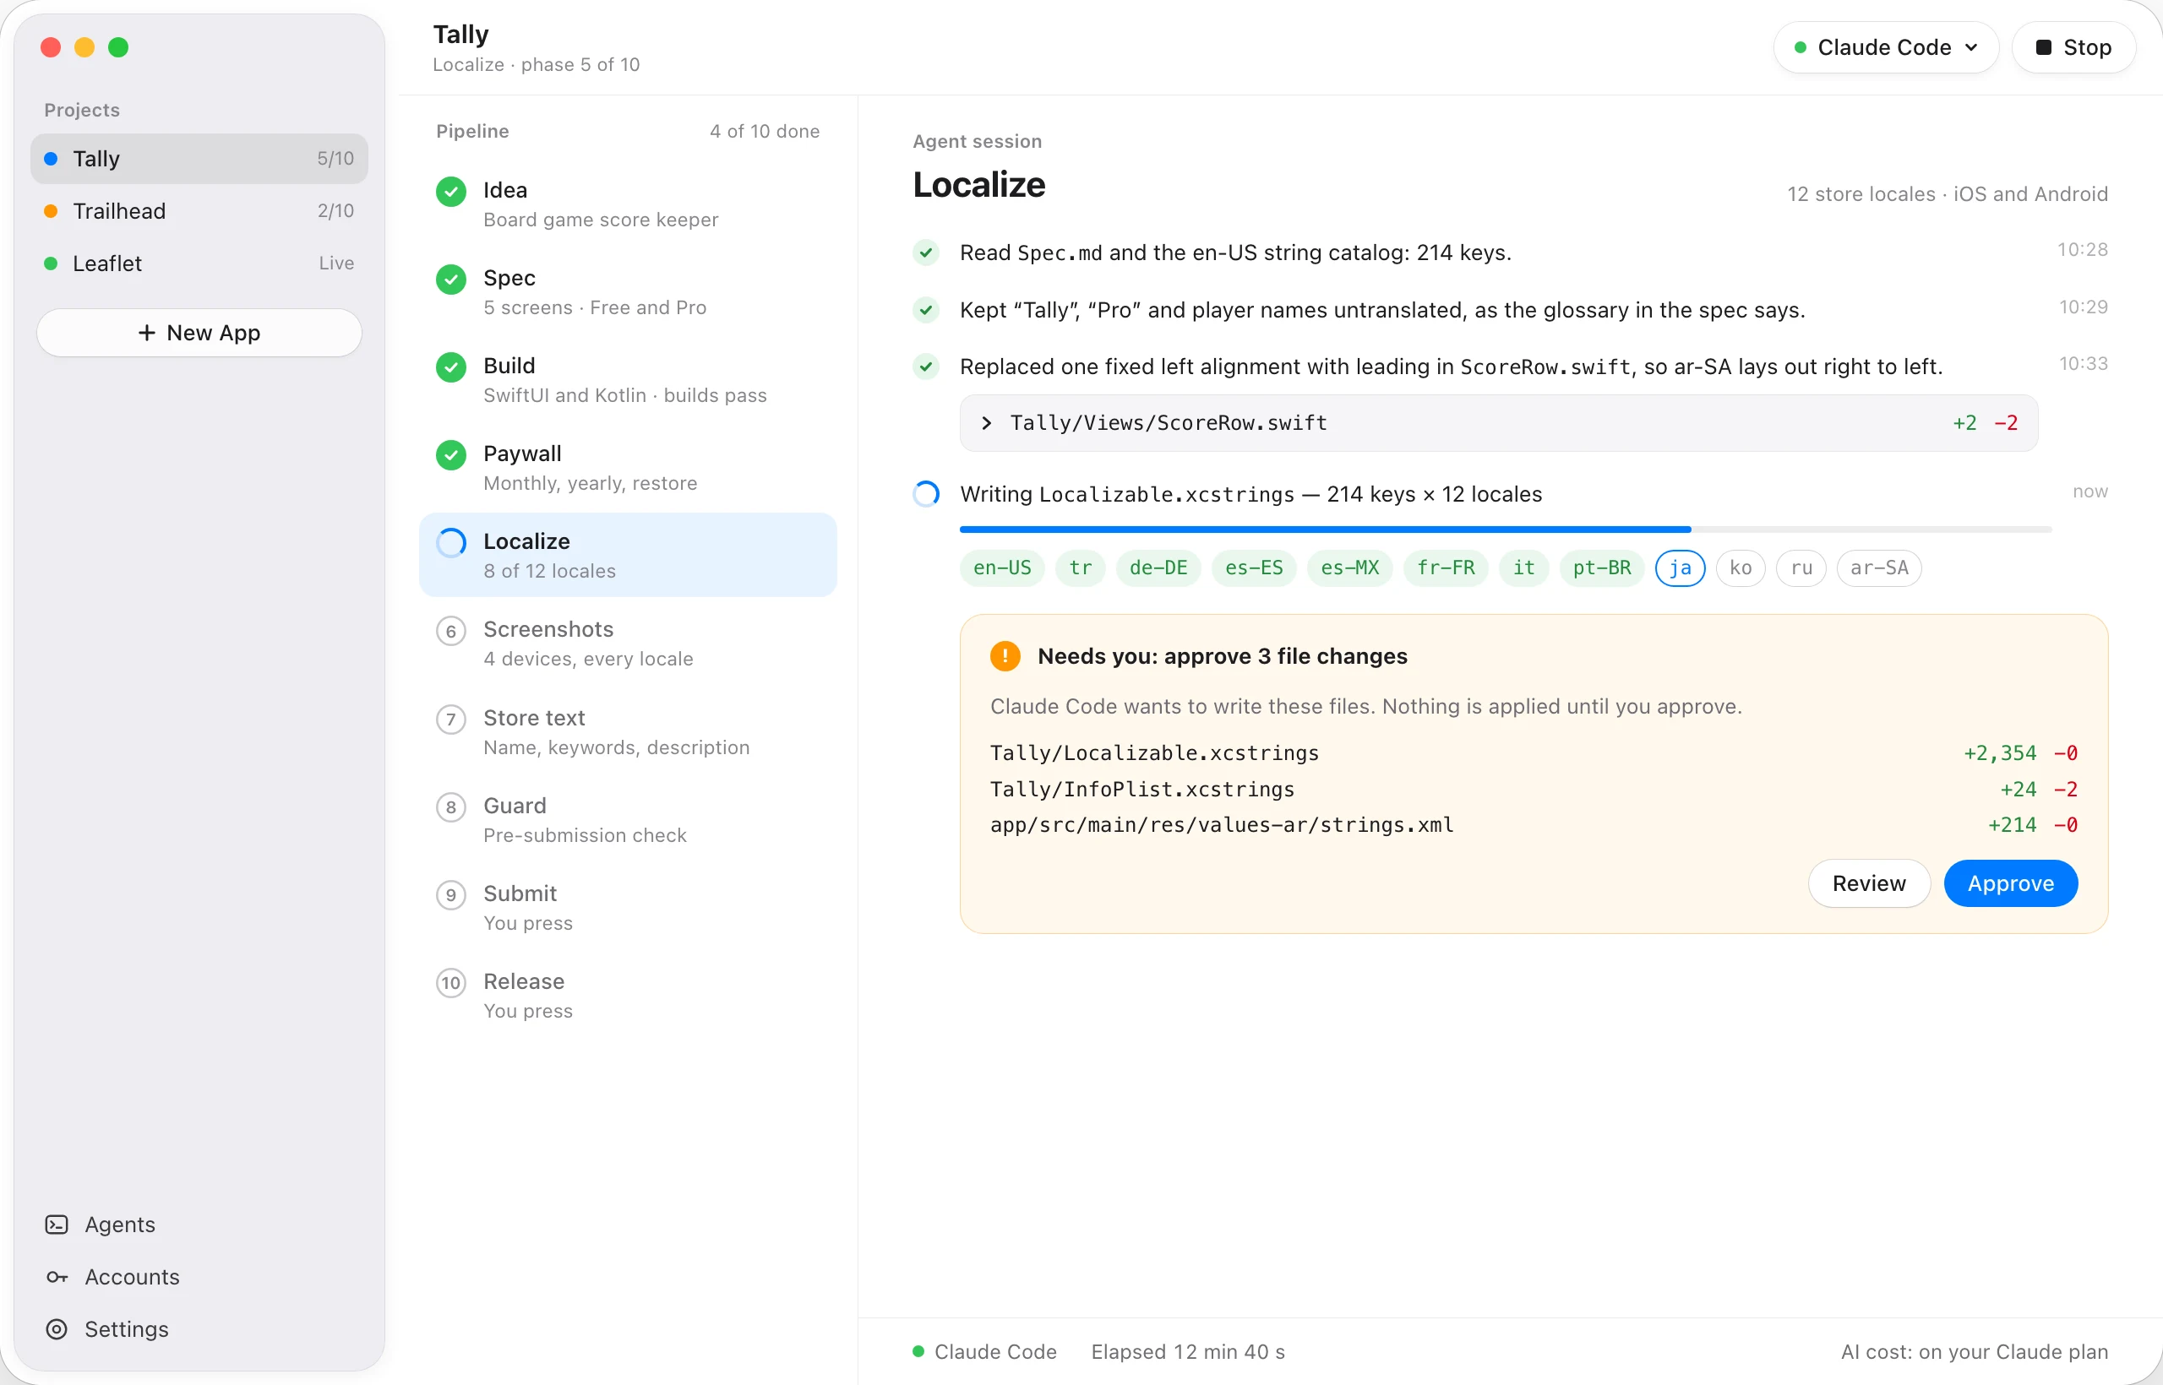Click the green checkmark beside Idea step

451,192
